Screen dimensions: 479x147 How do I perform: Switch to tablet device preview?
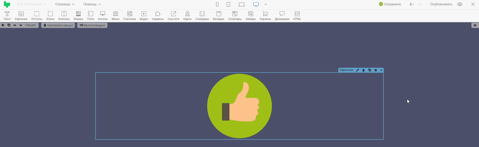point(228,4)
